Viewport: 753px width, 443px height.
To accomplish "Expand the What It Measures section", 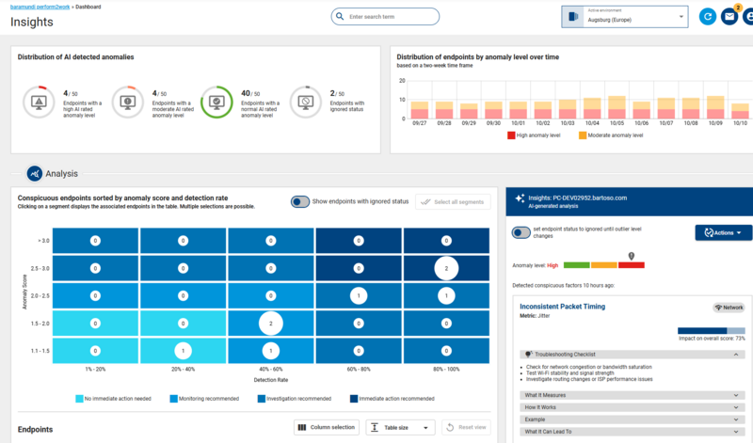I will click(632, 395).
